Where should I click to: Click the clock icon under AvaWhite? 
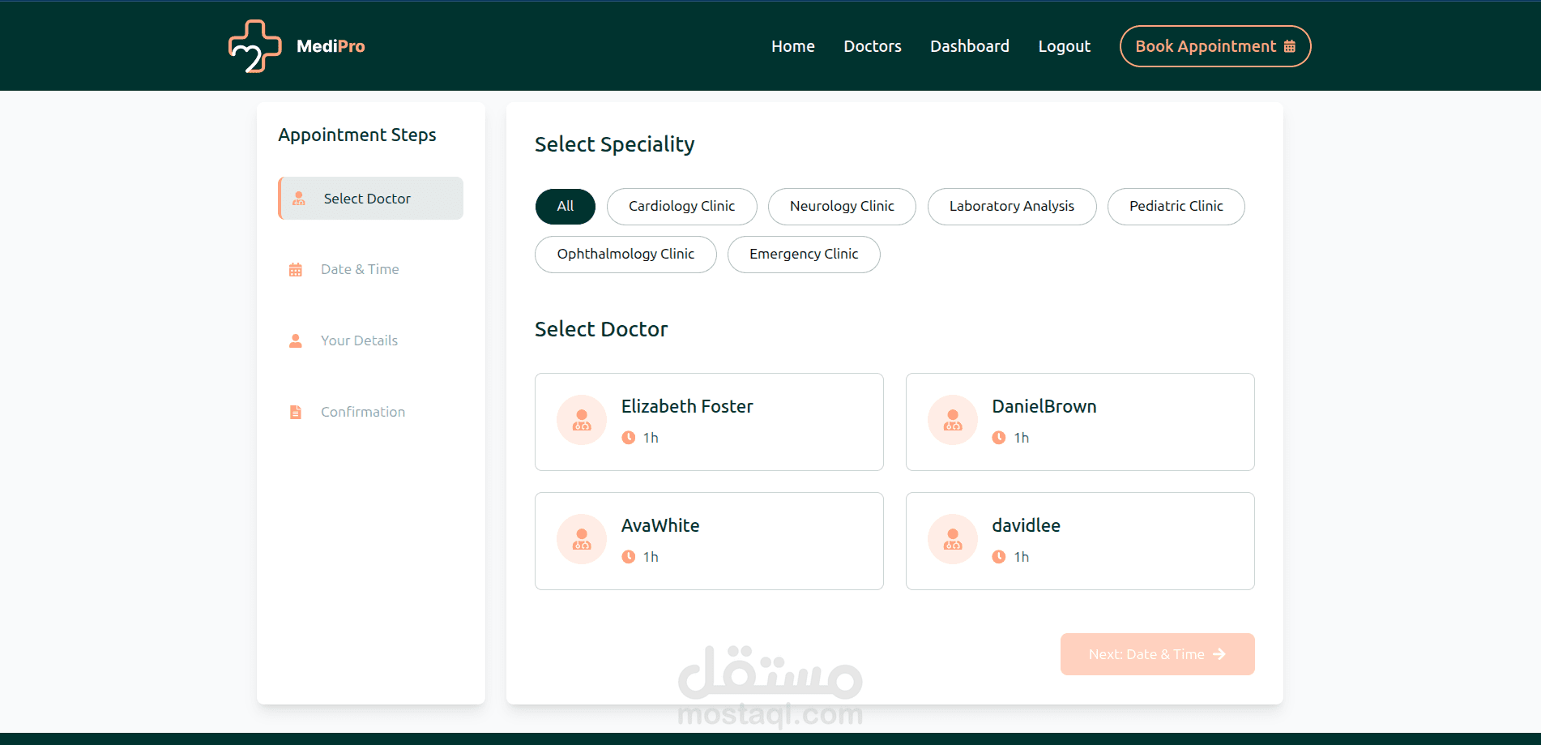(629, 557)
